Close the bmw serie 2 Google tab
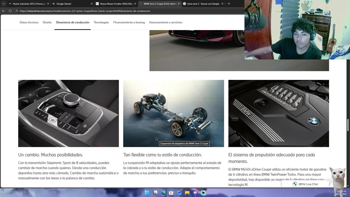The width and height of the screenshot is (350, 197). 222,4
